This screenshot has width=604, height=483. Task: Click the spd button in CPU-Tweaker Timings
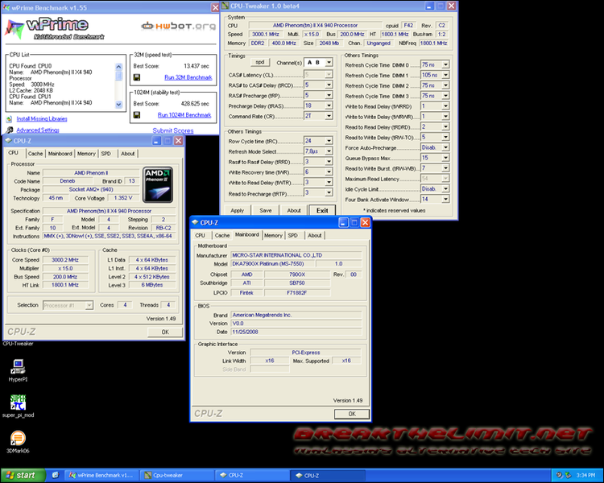point(260,62)
